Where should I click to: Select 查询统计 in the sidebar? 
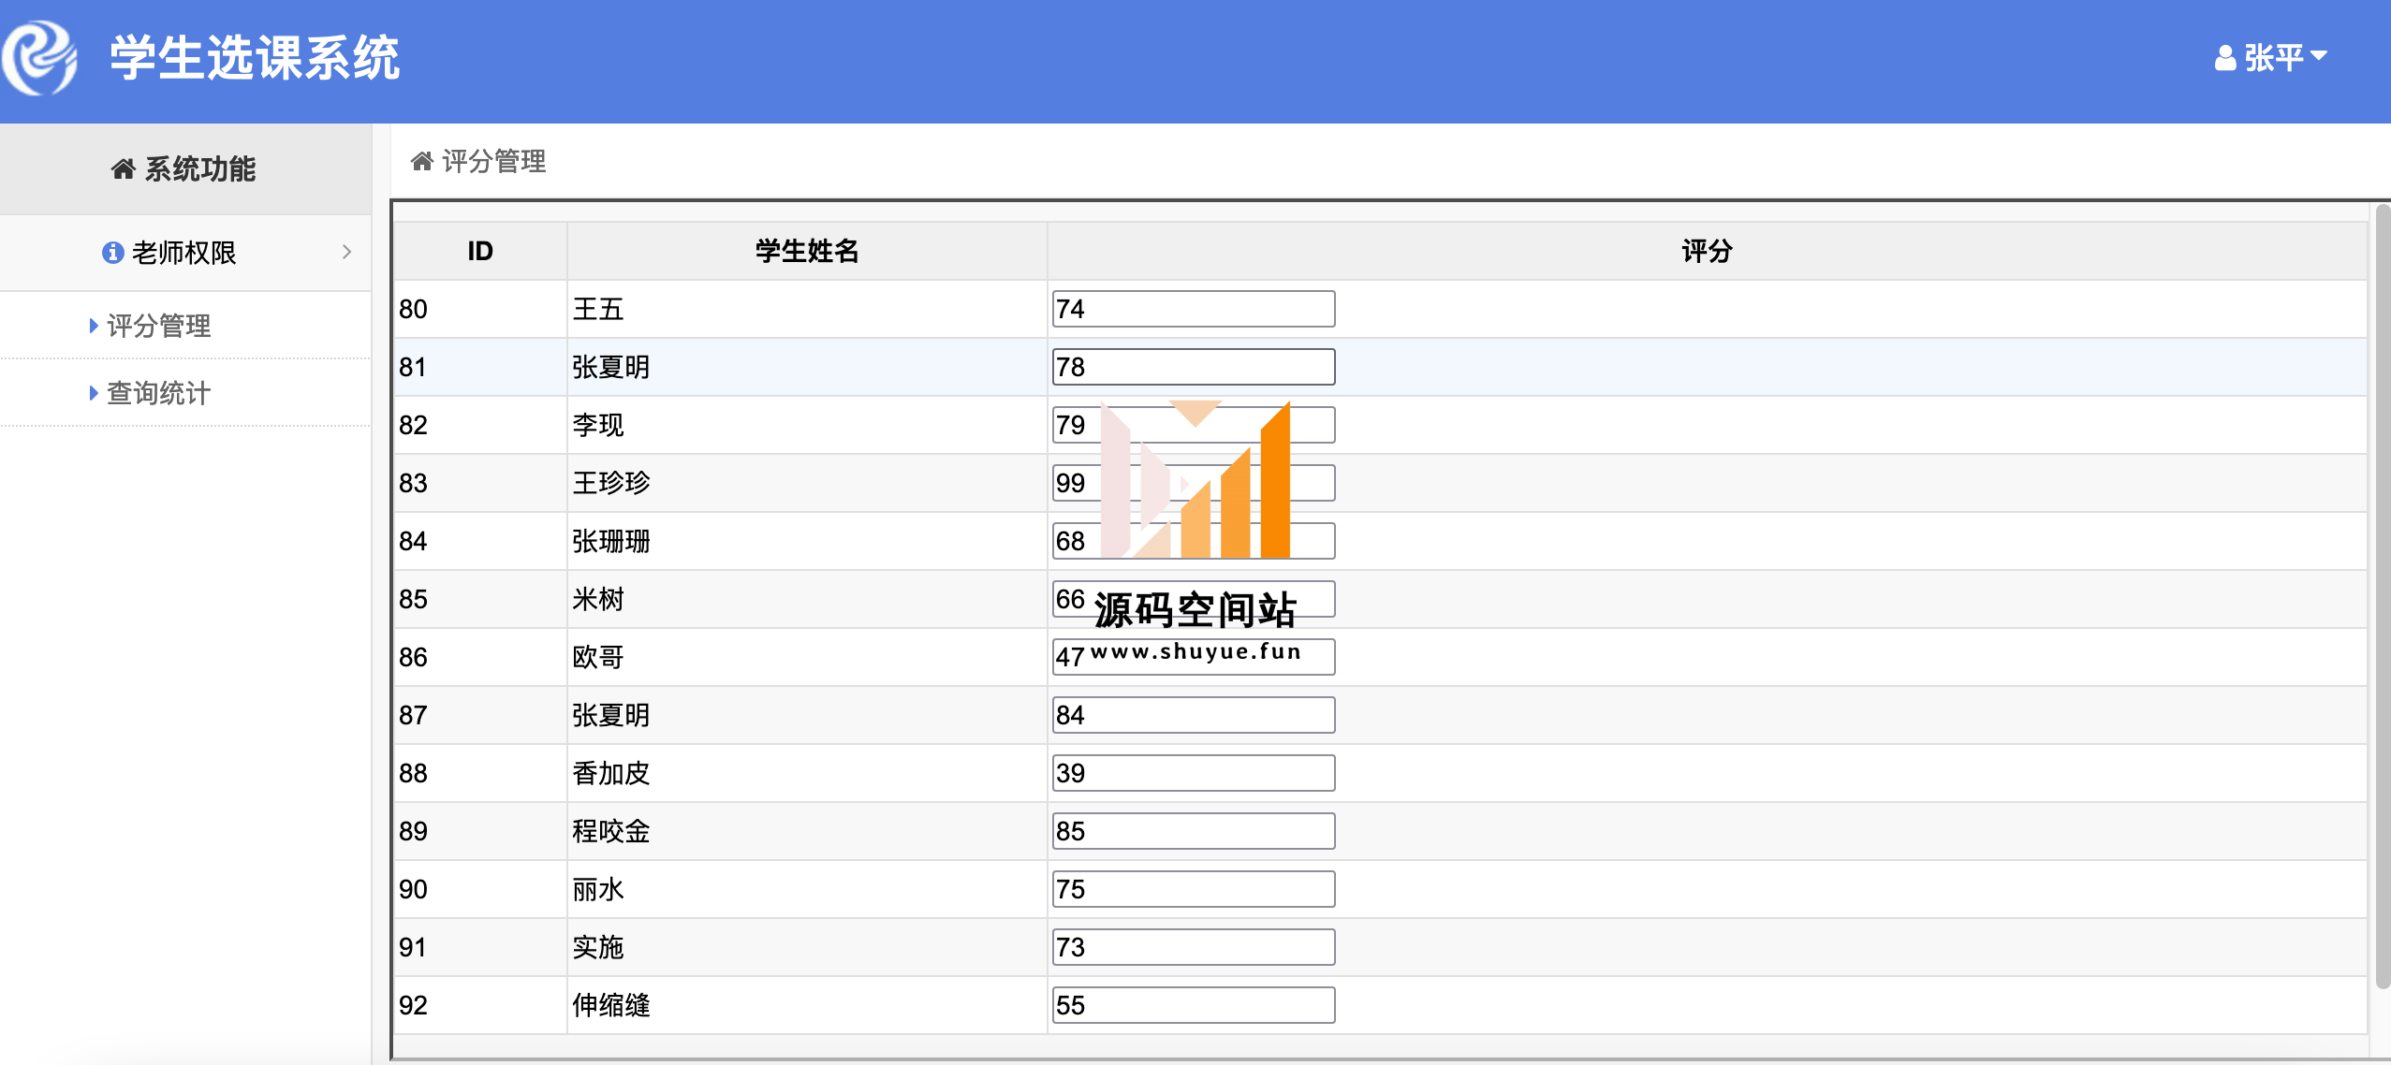coord(159,393)
